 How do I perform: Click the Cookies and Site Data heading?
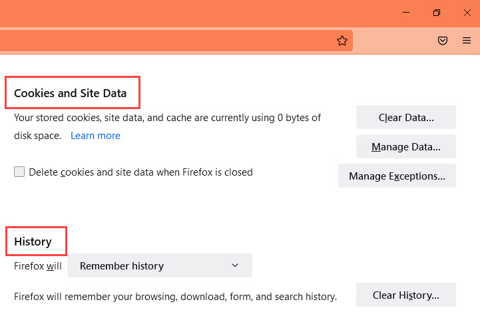(x=70, y=93)
